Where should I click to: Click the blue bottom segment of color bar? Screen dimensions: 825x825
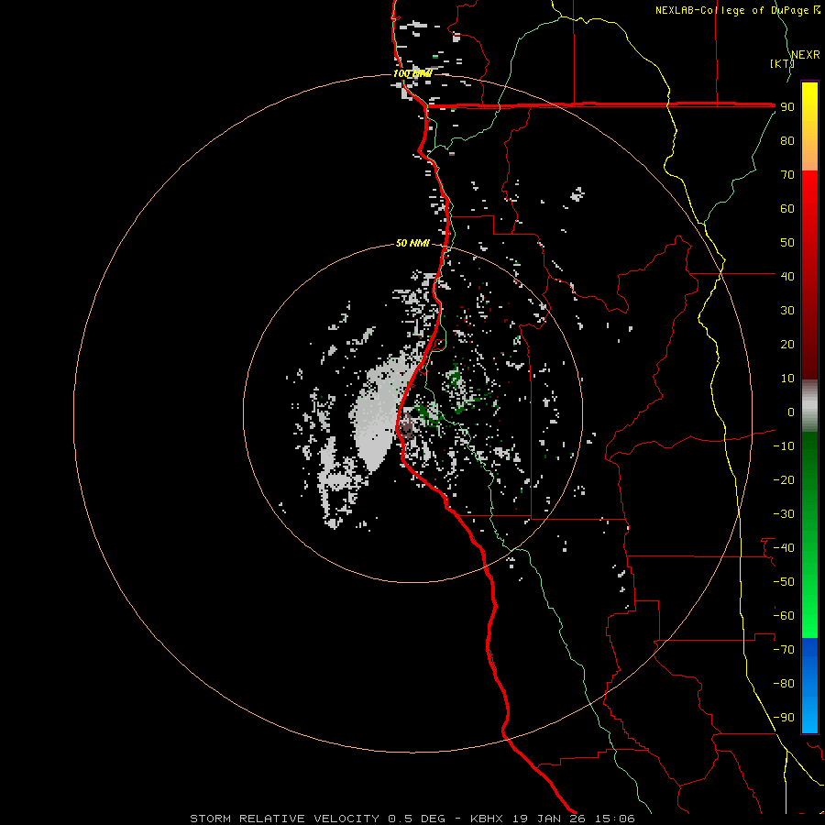pyautogui.click(x=809, y=686)
